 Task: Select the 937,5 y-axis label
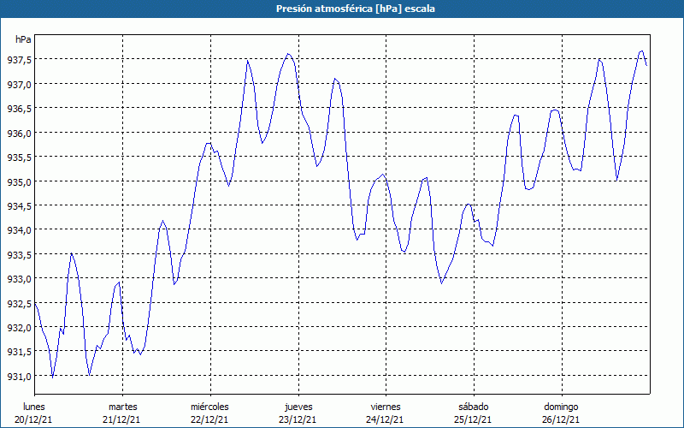click(20, 60)
